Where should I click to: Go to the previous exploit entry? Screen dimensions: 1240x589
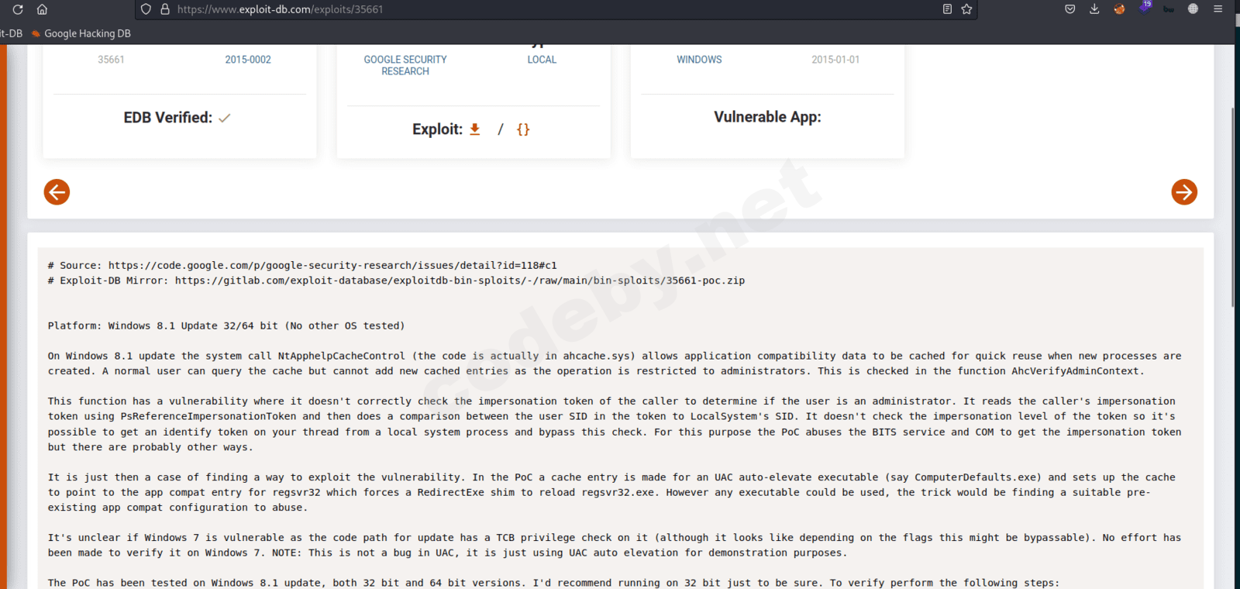[57, 192]
